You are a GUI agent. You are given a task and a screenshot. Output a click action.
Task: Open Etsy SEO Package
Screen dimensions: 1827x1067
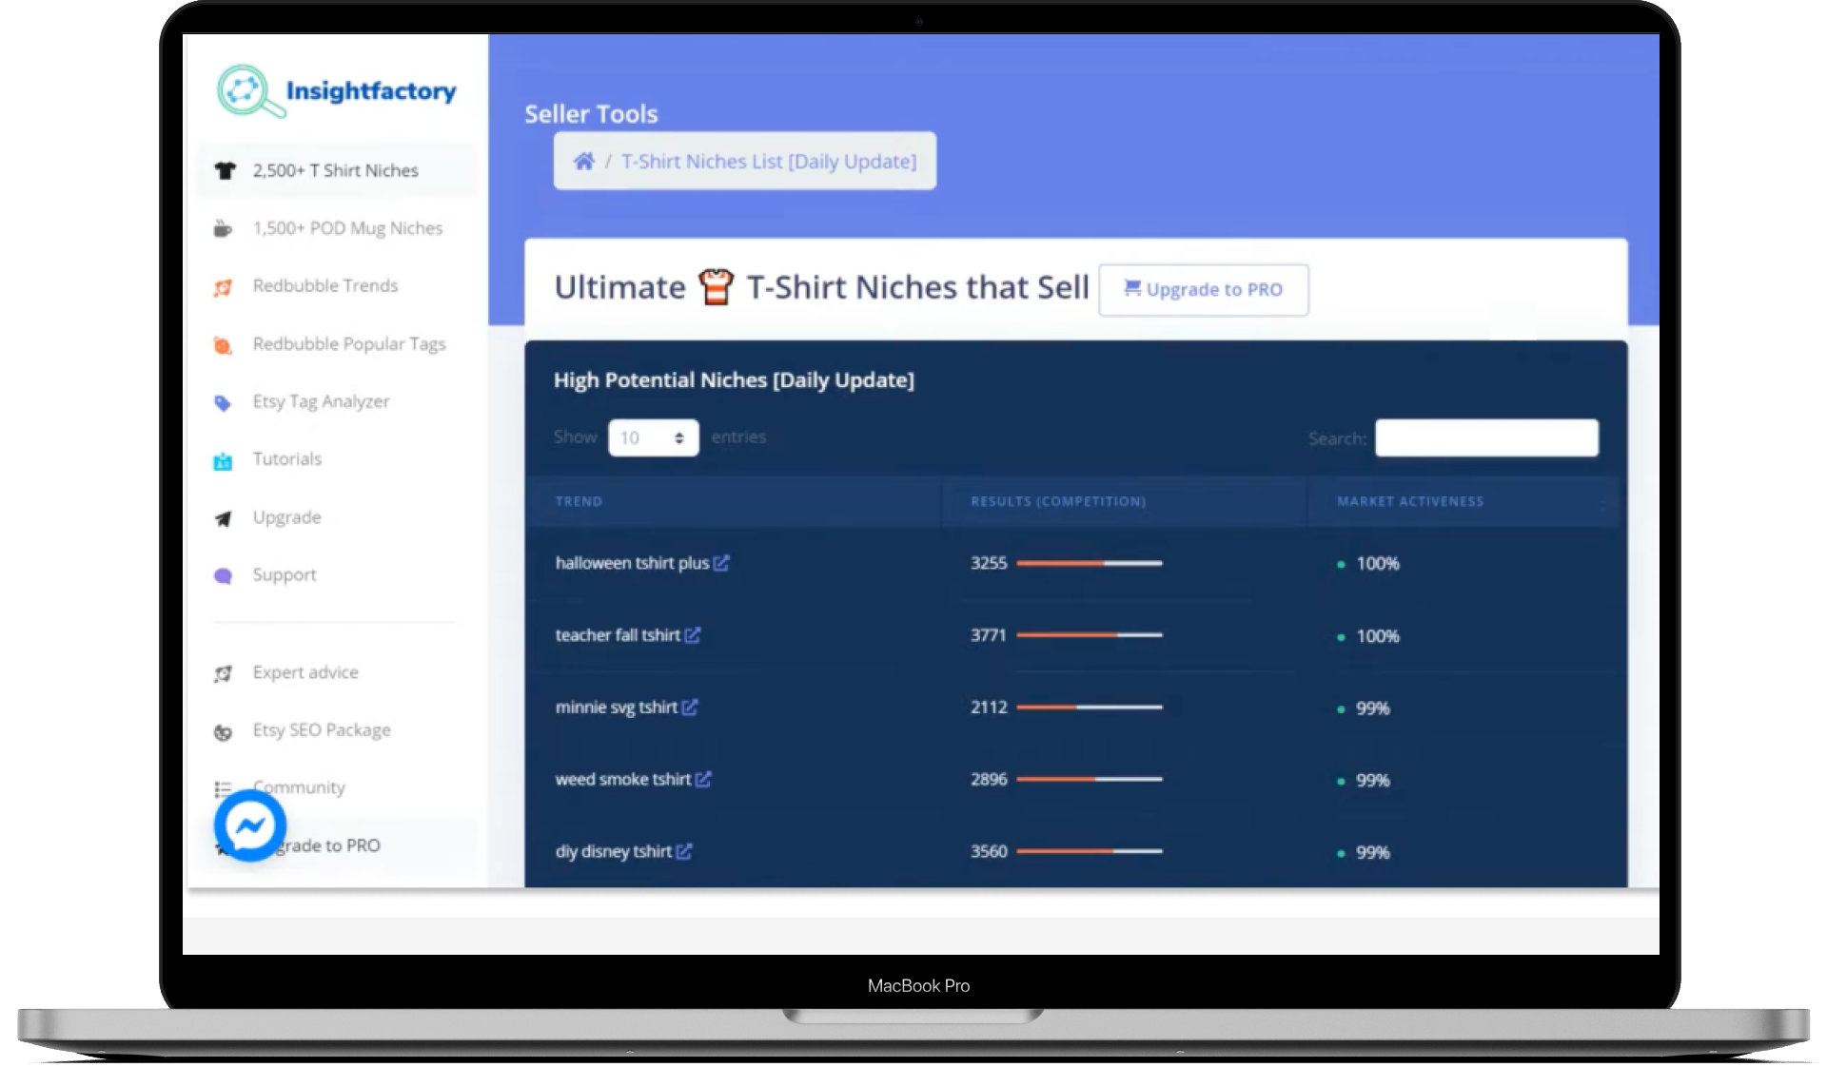tap(322, 730)
